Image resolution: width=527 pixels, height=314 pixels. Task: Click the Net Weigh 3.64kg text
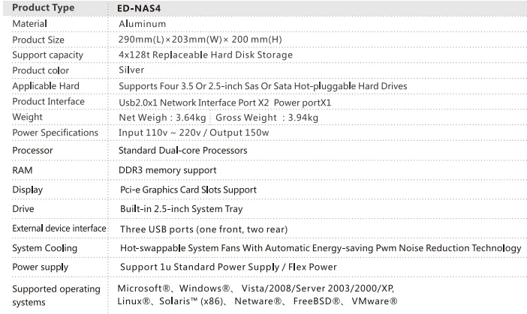[161, 118]
